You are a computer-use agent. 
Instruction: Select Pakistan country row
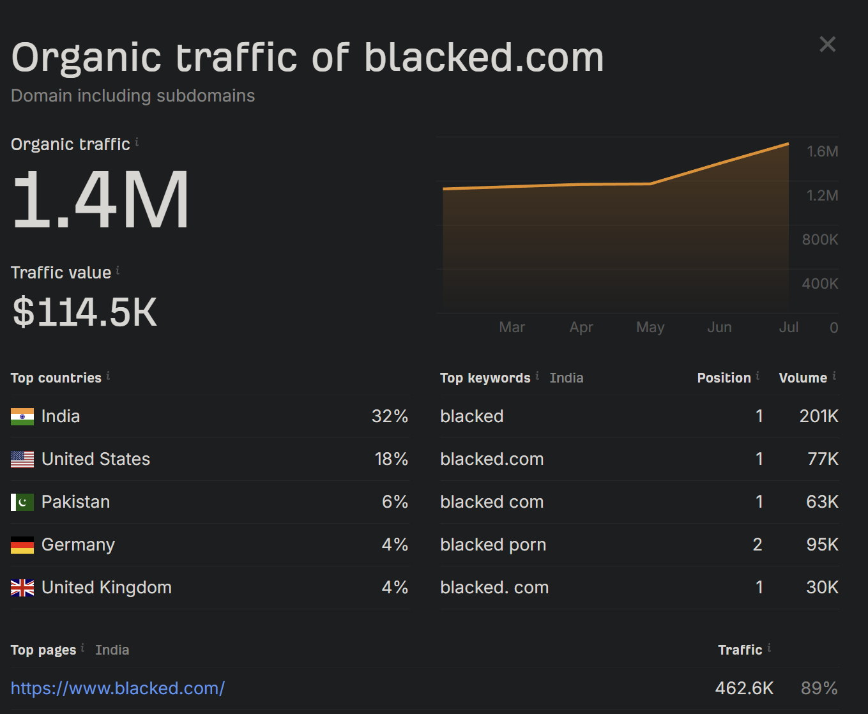(209, 502)
